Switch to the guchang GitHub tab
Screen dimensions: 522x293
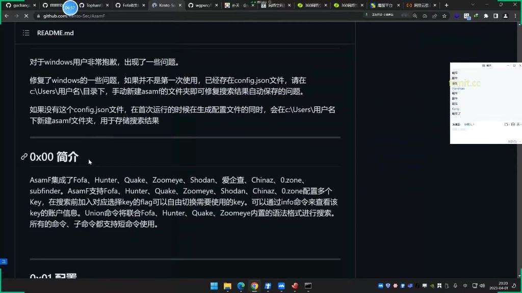tap(21, 5)
